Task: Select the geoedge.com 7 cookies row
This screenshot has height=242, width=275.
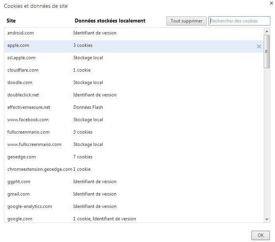Action: click(21, 157)
